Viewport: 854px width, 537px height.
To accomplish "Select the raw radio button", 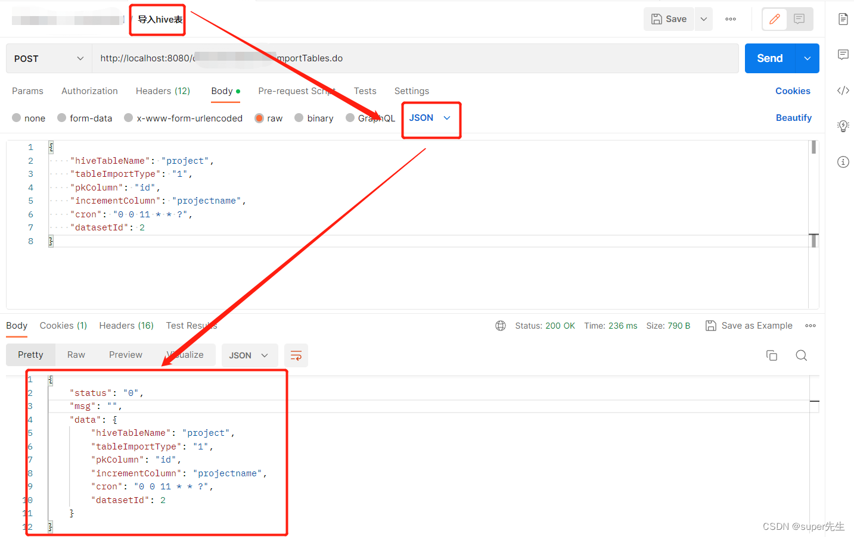I will pos(259,118).
